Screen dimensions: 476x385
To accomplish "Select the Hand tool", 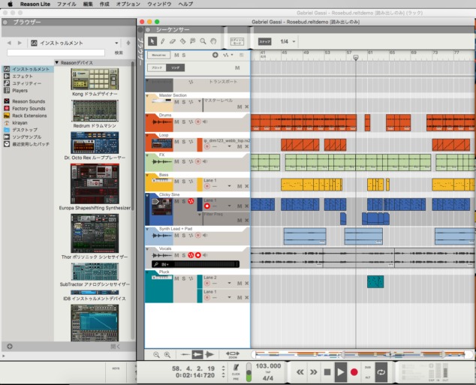I will tap(213, 41).
